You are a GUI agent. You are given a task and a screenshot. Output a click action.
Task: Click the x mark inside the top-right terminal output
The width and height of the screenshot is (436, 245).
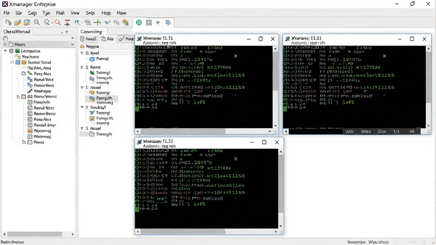coord(384,56)
